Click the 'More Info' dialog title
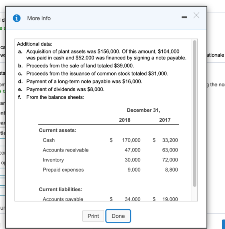 (39, 18)
